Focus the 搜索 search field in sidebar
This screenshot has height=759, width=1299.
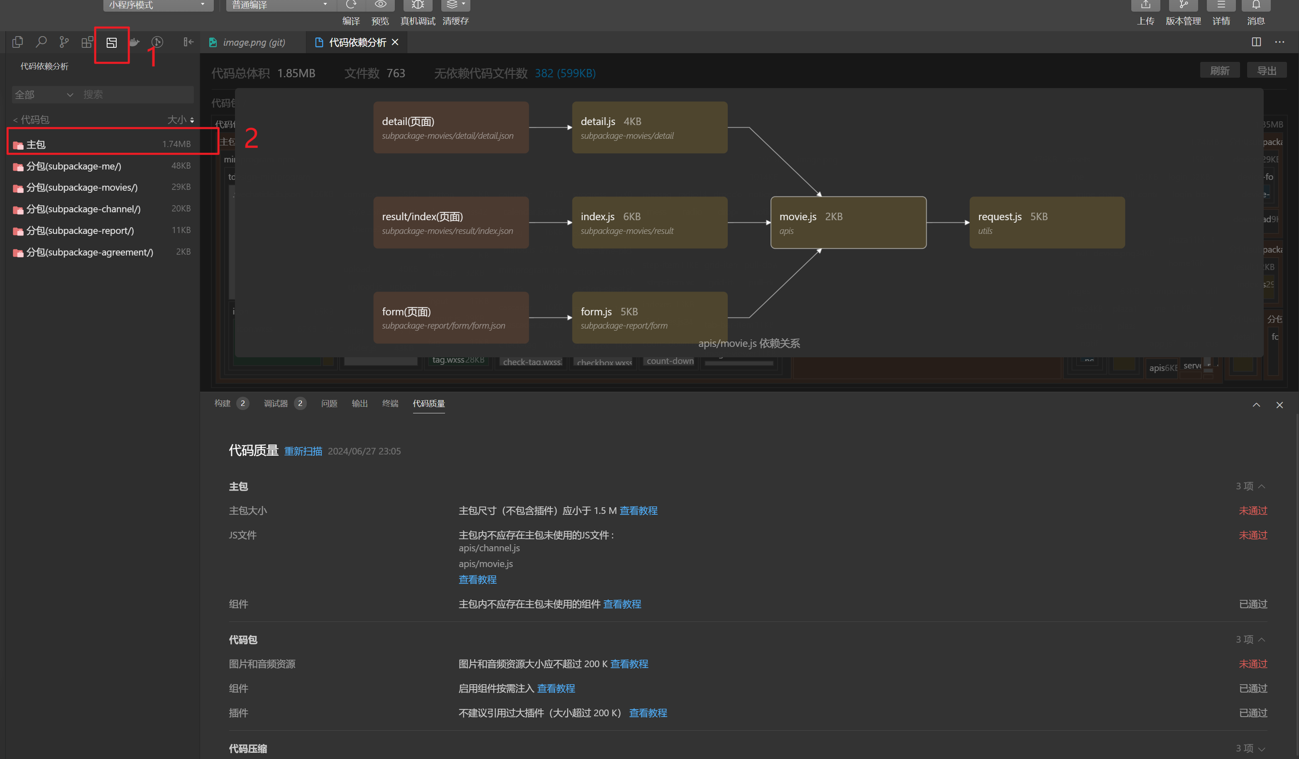tap(137, 94)
